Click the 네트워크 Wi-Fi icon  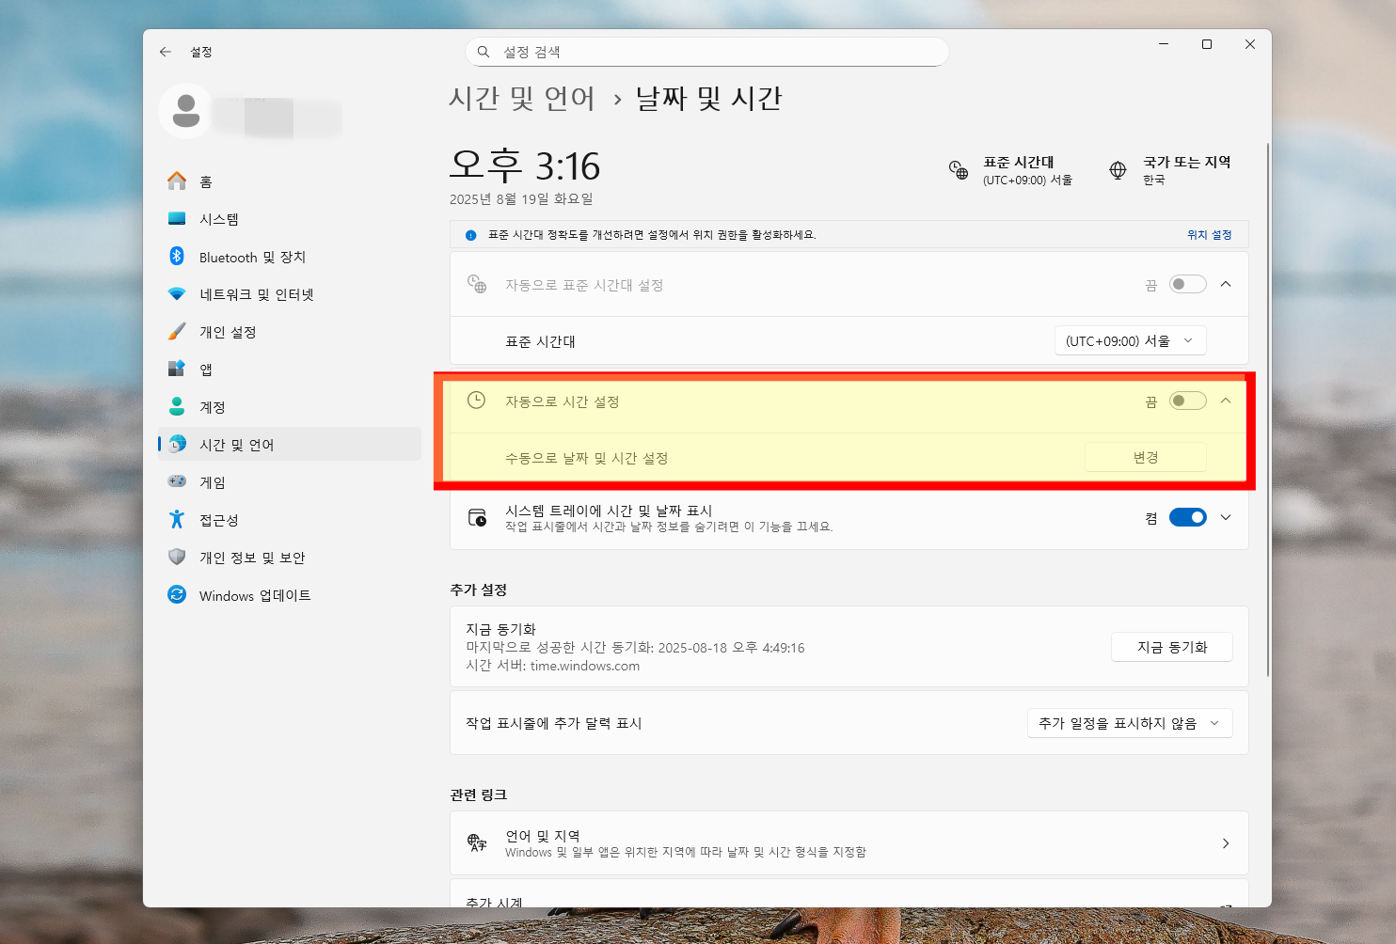[x=177, y=293]
